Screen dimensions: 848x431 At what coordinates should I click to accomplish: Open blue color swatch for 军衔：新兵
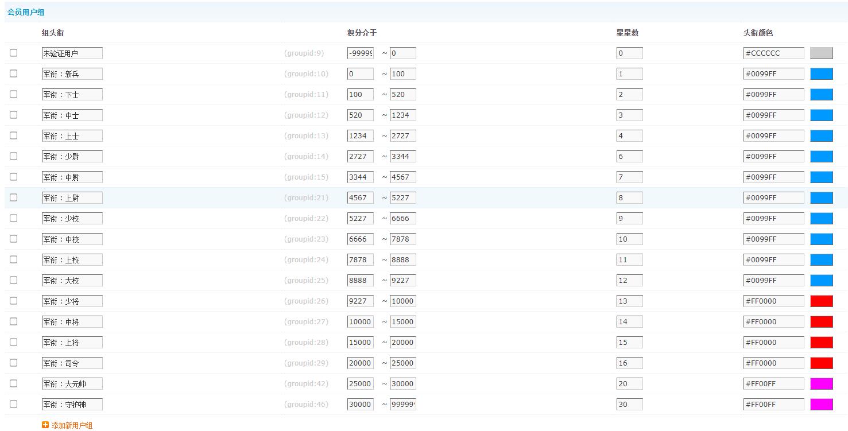pos(822,73)
